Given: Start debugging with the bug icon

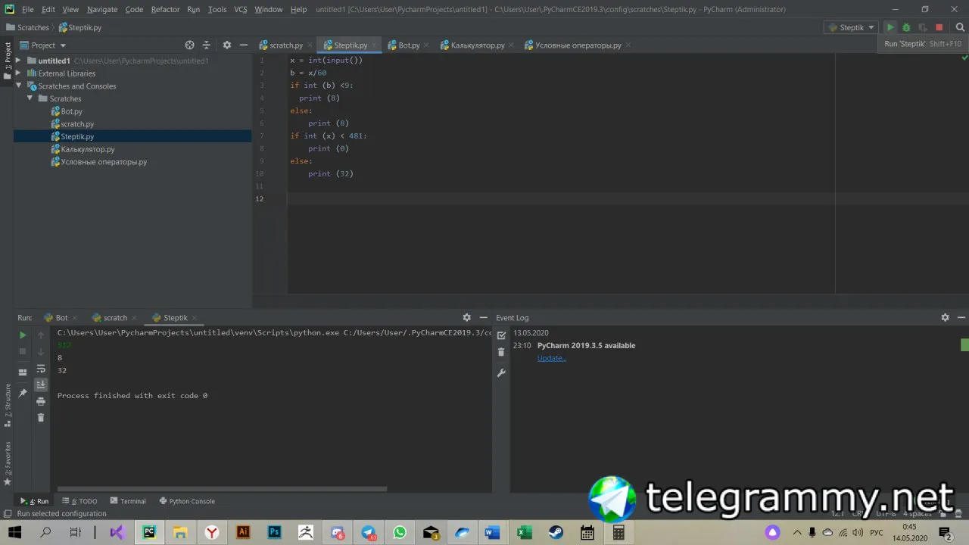Looking at the screenshot, I should [x=906, y=27].
